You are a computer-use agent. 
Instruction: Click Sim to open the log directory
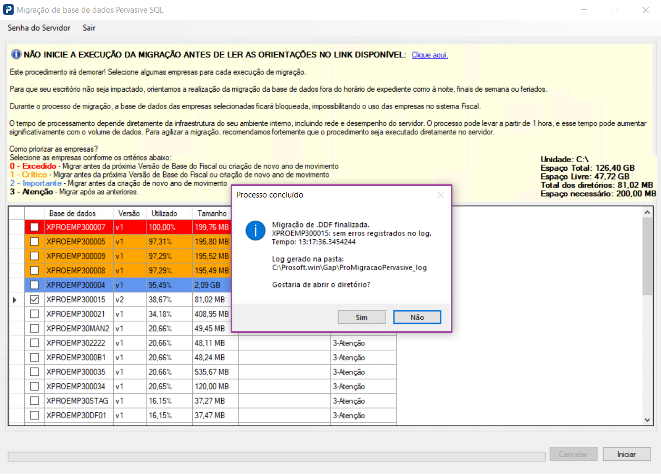361,317
